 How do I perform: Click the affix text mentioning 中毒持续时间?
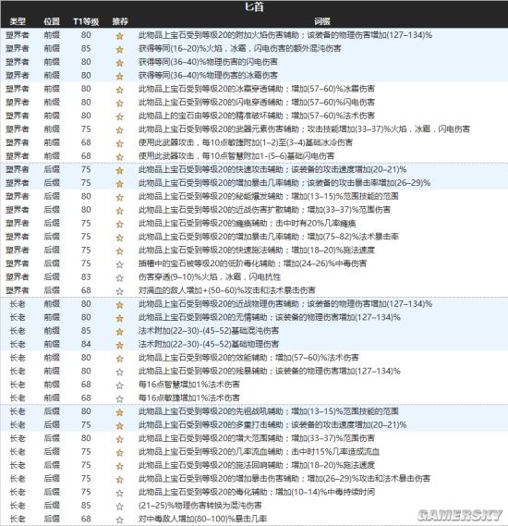point(257,492)
